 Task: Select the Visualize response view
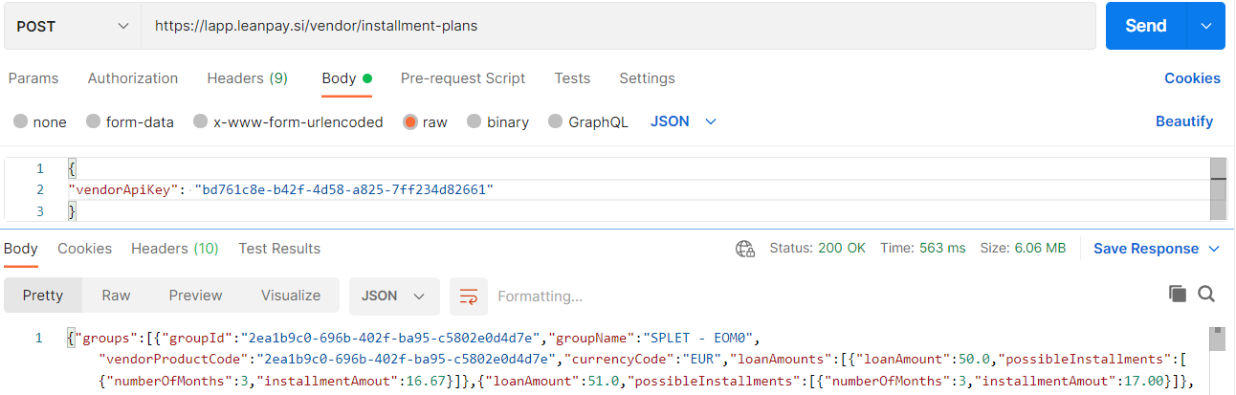[291, 296]
